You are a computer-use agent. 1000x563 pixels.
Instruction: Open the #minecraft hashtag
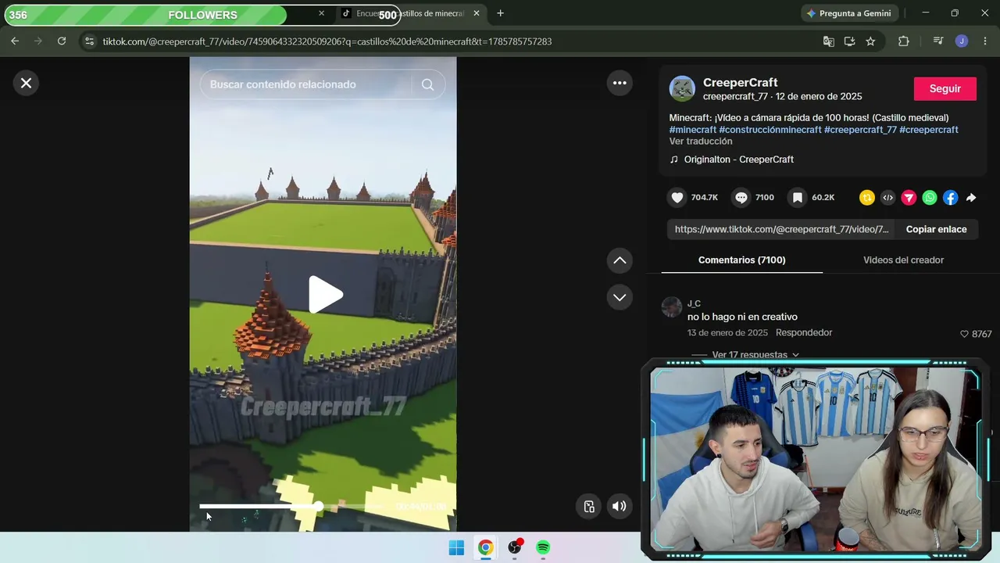click(x=692, y=130)
